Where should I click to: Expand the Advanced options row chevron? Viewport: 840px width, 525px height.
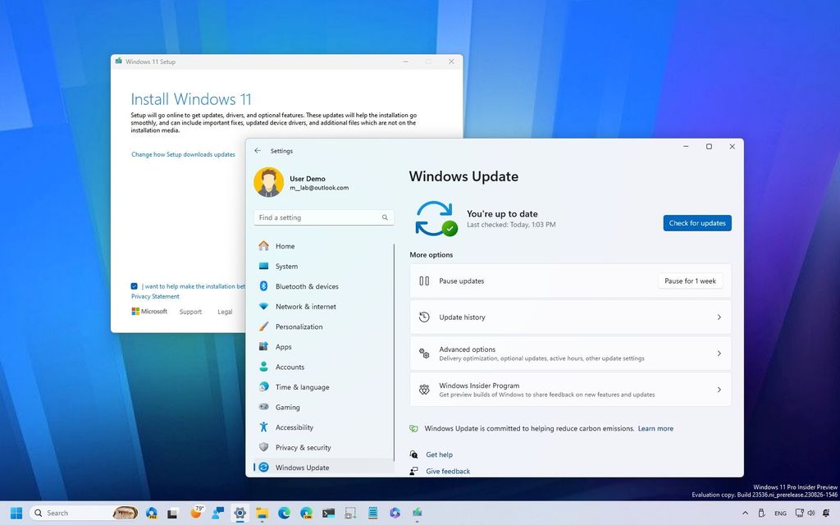point(719,354)
